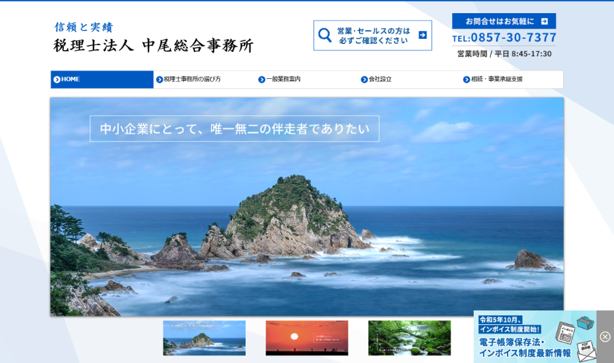Screen dimensions: 614x363
Task: Click the arrow icon before 一般業務案内
Action: [x=262, y=79]
